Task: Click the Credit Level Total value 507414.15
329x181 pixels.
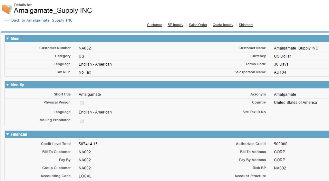Action: click(88, 144)
